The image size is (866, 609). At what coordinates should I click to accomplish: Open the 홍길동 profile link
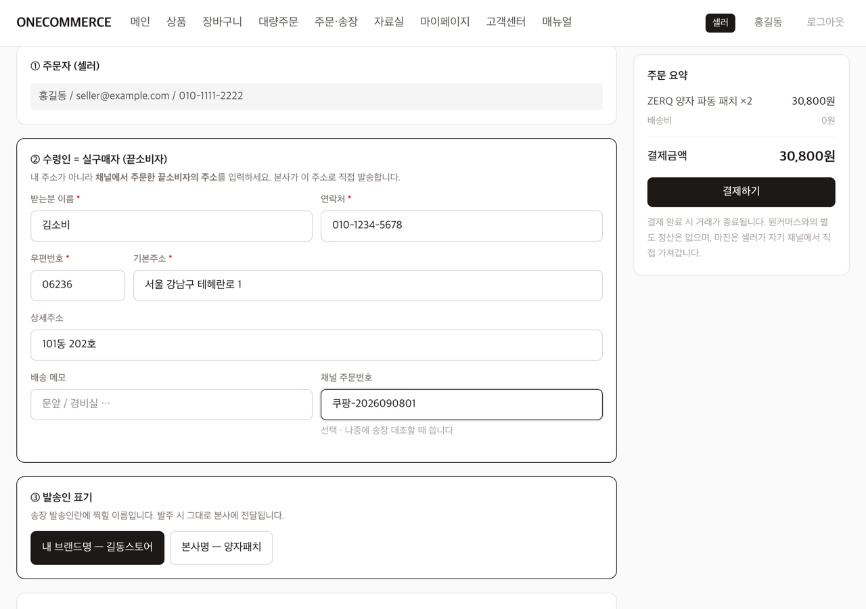(x=768, y=22)
